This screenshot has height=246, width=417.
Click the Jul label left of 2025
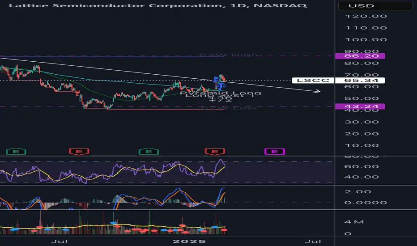(x=60, y=242)
